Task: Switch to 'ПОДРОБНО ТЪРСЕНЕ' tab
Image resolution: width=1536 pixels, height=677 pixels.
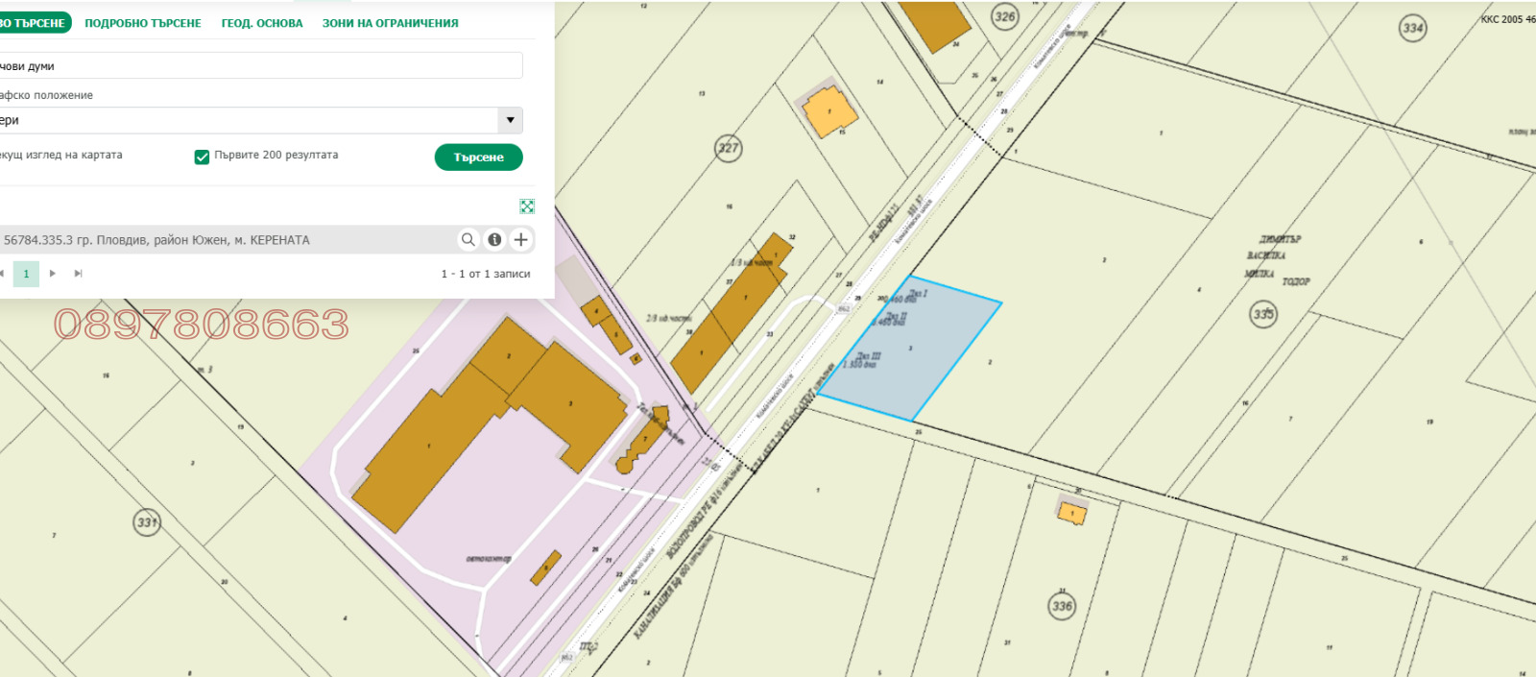Action: pos(143,23)
